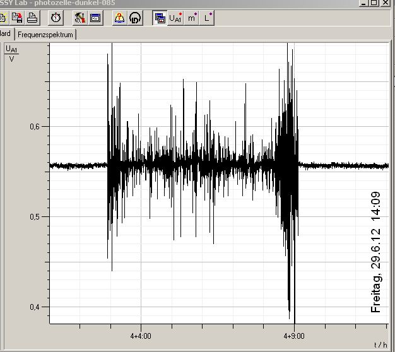The height and width of the screenshot is (352, 395).
Task: Start measurement with the stopwatch icon
Action: click(x=56, y=18)
